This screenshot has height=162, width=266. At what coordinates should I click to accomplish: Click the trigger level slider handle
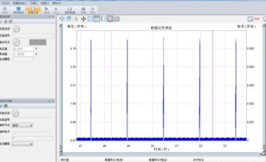click(x=15, y=132)
